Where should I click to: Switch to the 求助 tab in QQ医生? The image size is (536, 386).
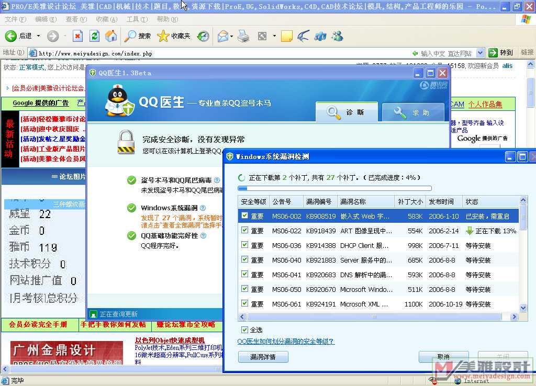tap(413, 112)
